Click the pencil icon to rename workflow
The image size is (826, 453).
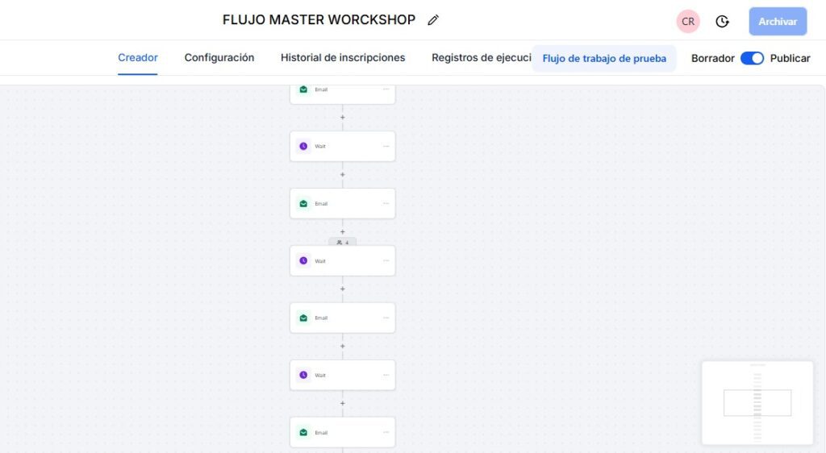point(433,20)
